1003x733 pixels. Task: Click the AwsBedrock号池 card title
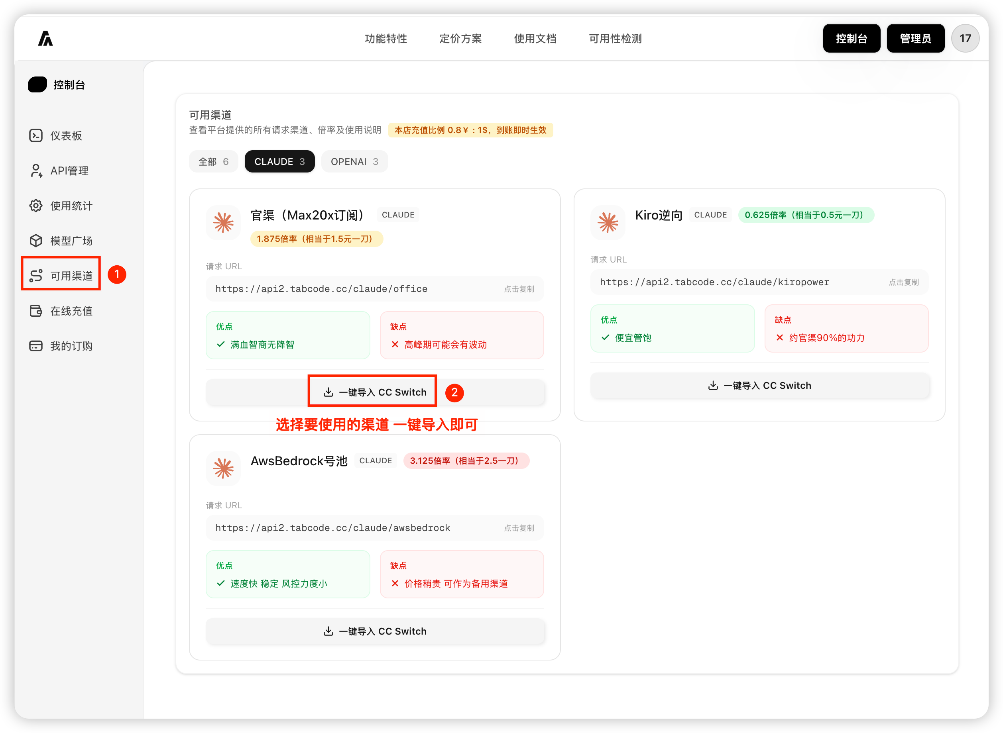click(x=299, y=461)
